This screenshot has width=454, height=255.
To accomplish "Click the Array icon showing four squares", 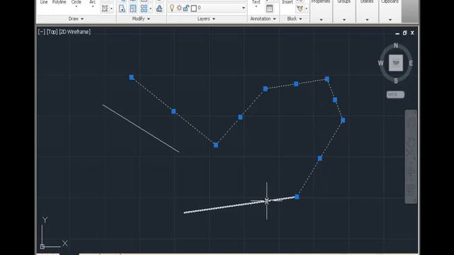I will 144,8.
